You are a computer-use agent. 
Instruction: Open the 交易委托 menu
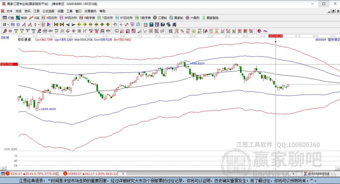pyautogui.click(x=90, y=11)
